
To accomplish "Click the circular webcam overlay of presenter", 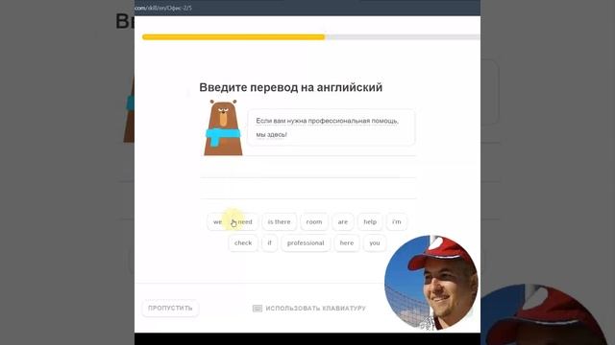I will (x=431, y=283).
